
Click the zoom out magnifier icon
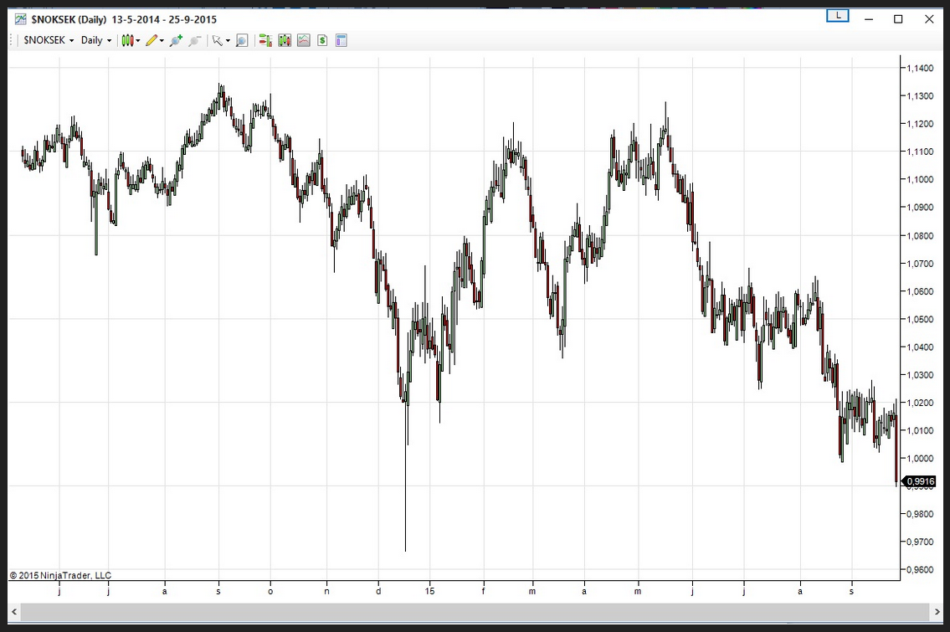pos(195,40)
